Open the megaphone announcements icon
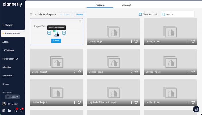This screenshot has height=115, width=202. point(15,110)
